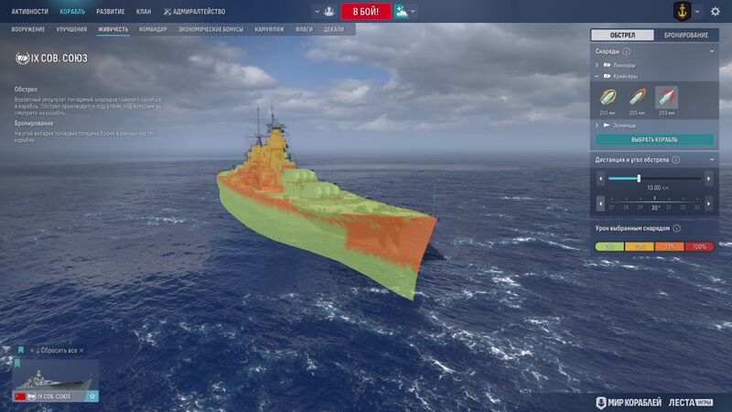Open the dropdown arrow left of the battle type icon
Viewport: 732px width, 412px height.
(x=317, y=11)
